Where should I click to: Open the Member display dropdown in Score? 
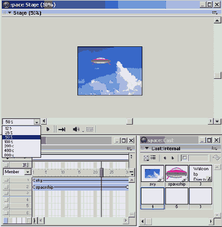(28, 172)
